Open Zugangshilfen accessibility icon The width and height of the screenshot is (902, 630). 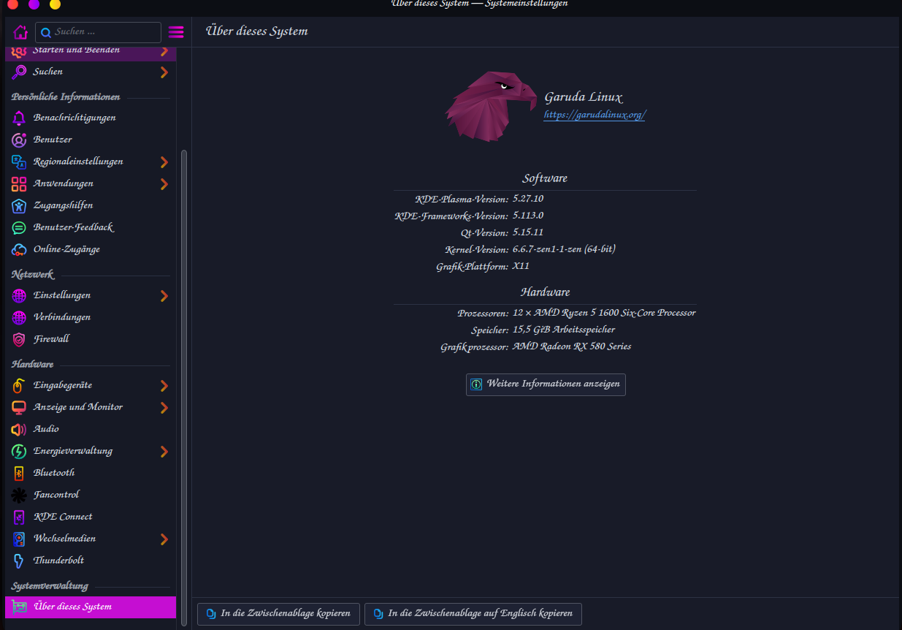click(19, 205)
